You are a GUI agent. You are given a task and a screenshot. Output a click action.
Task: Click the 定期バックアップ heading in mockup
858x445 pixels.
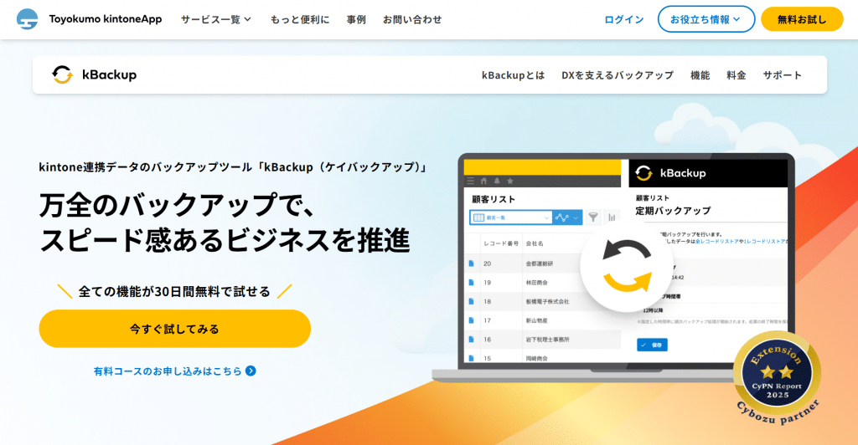pyautogui.click(x=673, y=211)
